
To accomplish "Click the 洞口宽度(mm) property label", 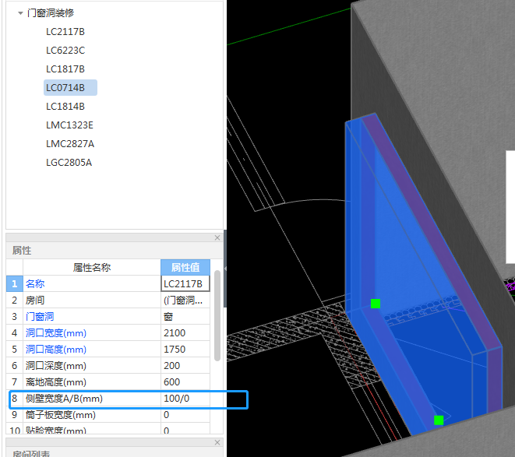I will pyautogui.click(x=56, y=333).
